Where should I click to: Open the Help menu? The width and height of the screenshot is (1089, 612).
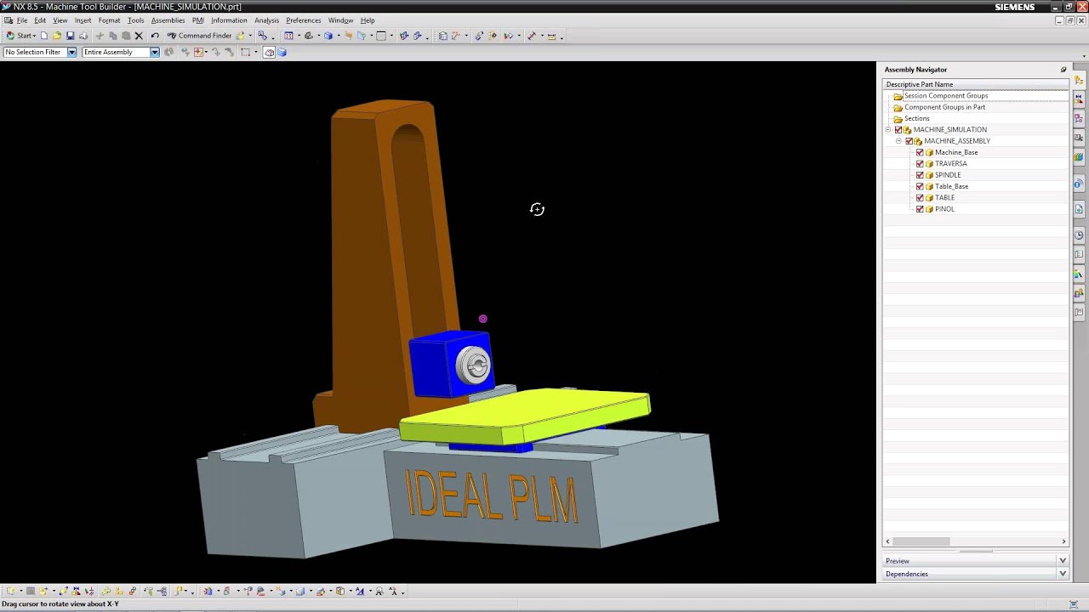pyautogui.click(x=368, y=20)
